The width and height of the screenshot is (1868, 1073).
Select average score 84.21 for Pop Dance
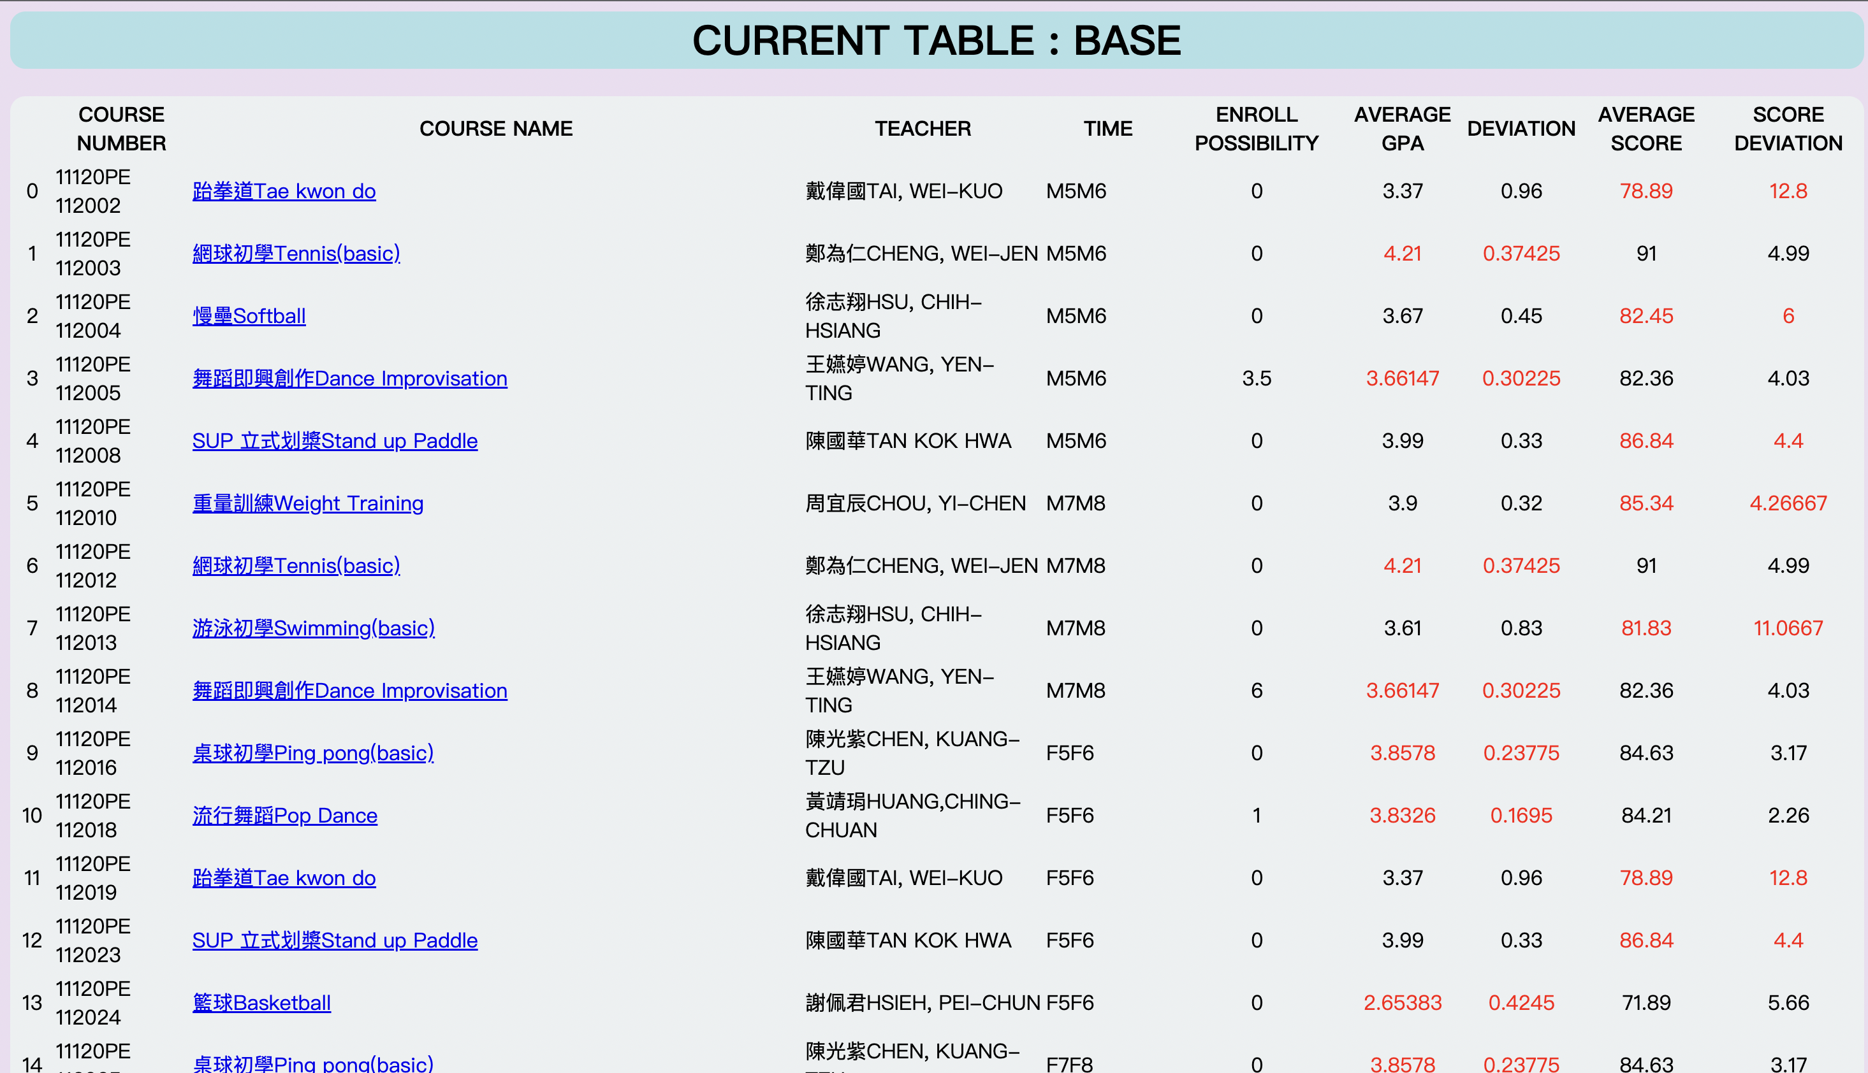point(1646,816)
